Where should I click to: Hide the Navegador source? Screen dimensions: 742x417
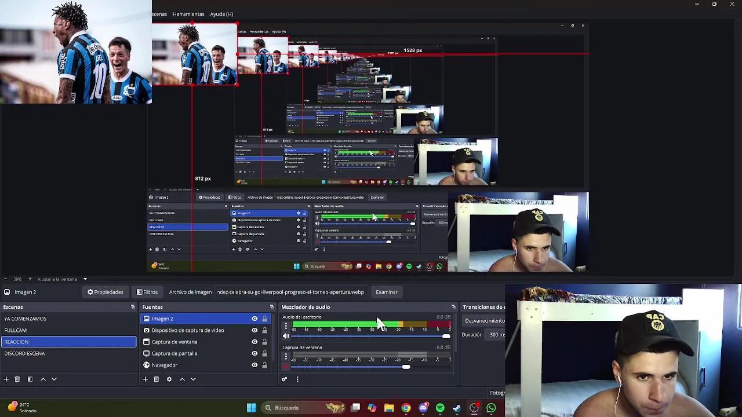(254, 365)
